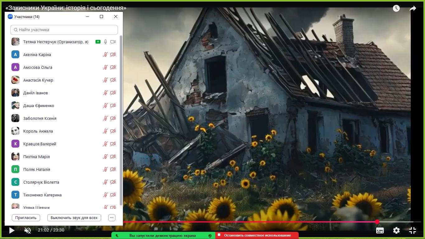The width and height of the screenshot is (425, 239).
Task: Click Выключить звук для всех button
Action: coord(74,218)
